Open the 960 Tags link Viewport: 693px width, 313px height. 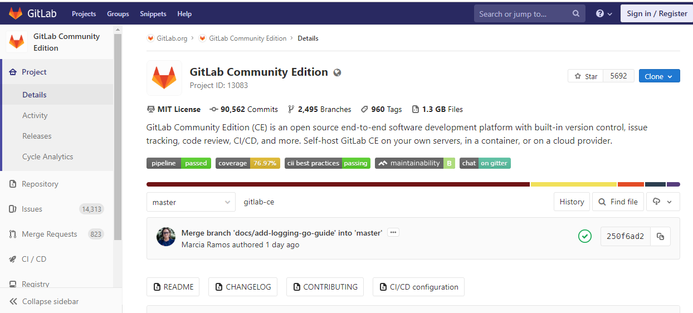point(381,109)
